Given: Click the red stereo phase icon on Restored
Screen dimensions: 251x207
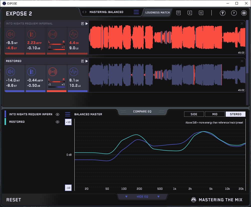Looking at the screenshot, I should click(x=53, y=72).
